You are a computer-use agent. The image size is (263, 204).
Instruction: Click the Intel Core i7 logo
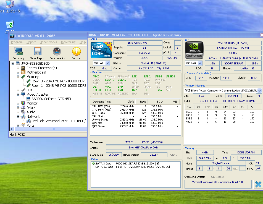point(101,50)
